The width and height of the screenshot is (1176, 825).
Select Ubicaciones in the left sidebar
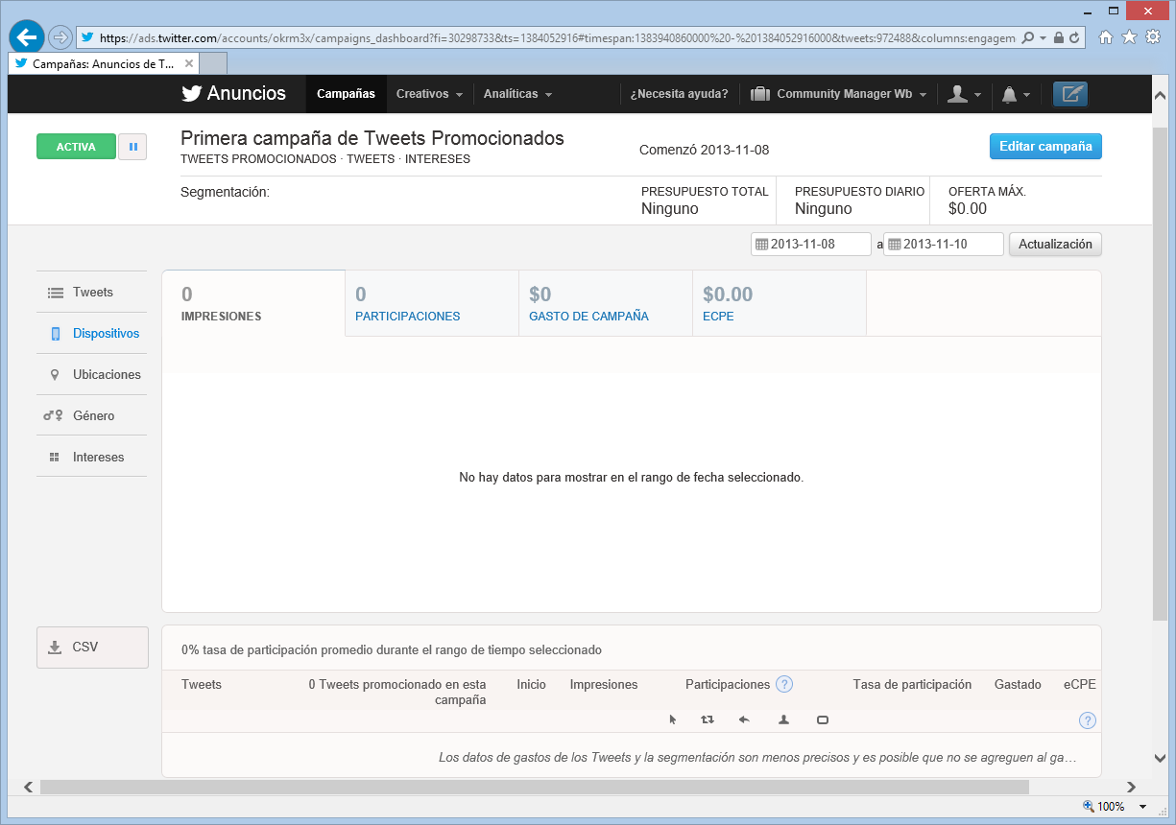92,375
